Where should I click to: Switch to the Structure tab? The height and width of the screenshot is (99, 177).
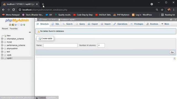[x=42, y=24]
